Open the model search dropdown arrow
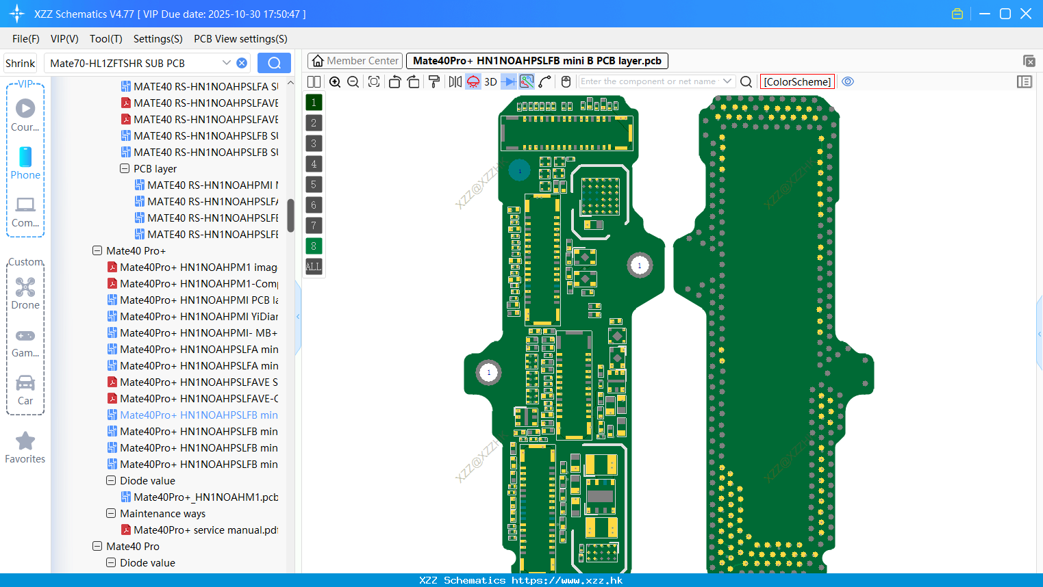This screenshot has height=587, width=1043. pos(227,63)
